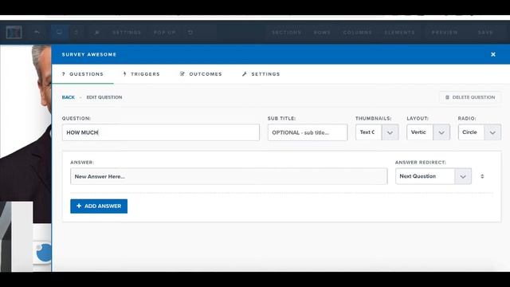Close the Survey Awesome dialog

(493, 54)
